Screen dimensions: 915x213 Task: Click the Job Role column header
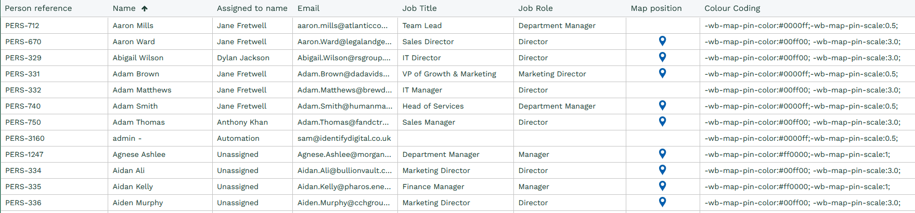[535, 8]
